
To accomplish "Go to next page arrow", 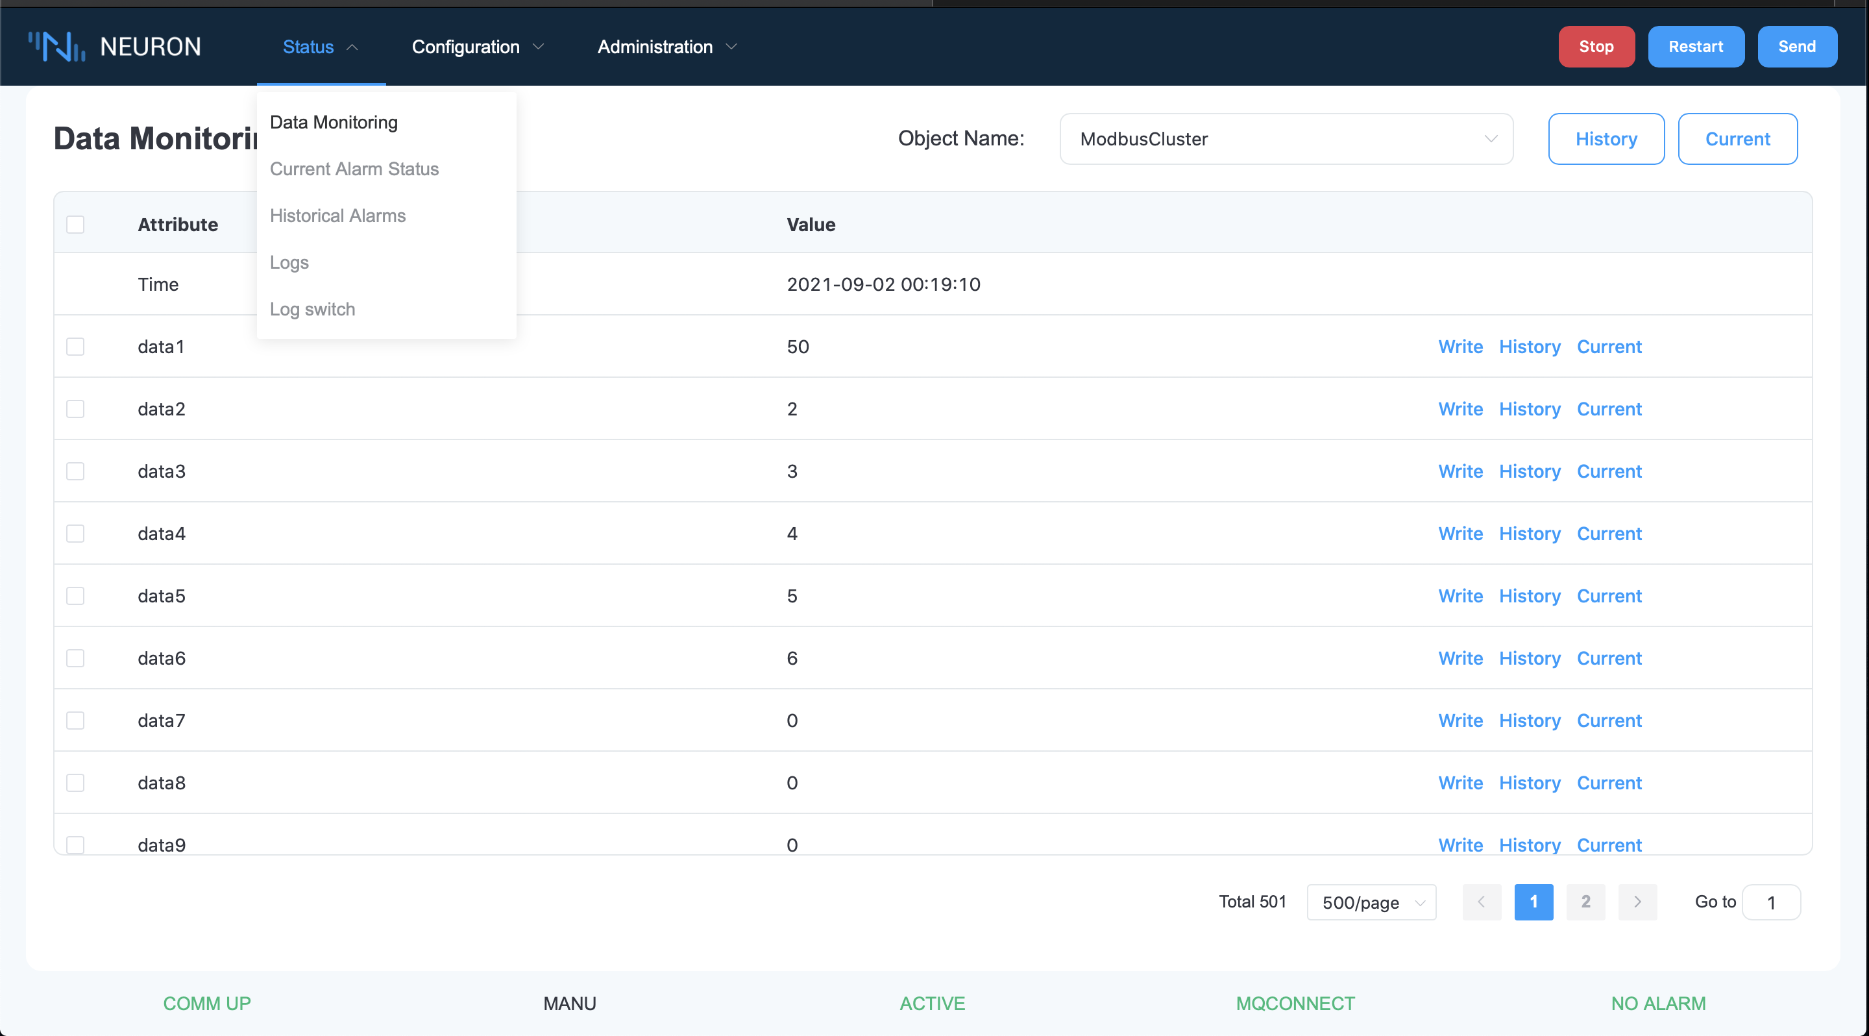I will (x=1637, y=902).
